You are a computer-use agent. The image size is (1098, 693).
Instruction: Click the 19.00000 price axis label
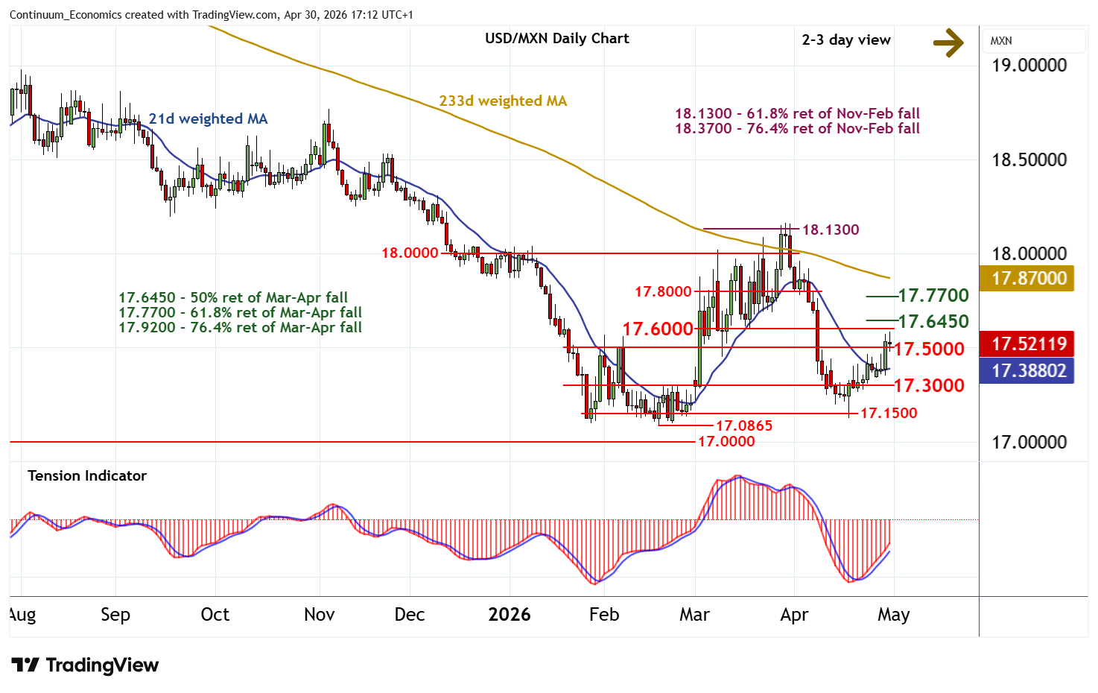click(1029, 66)
